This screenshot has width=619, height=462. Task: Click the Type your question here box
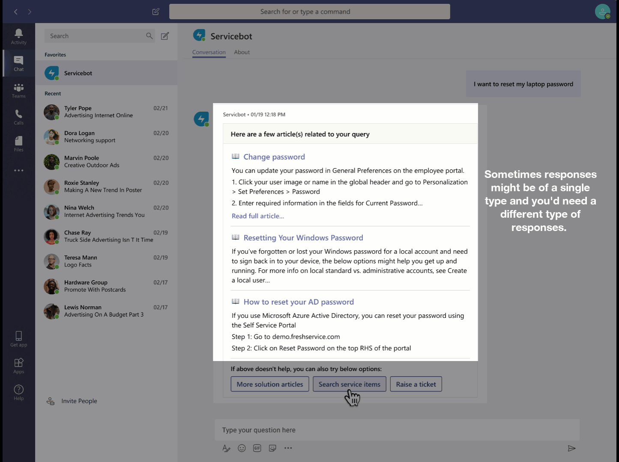point(397,430)
